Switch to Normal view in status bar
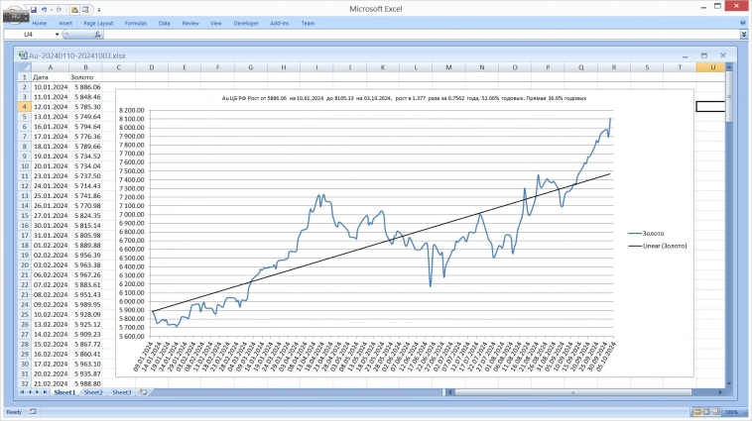This screenshot has height=421, width=752. (x=697, y=412)
